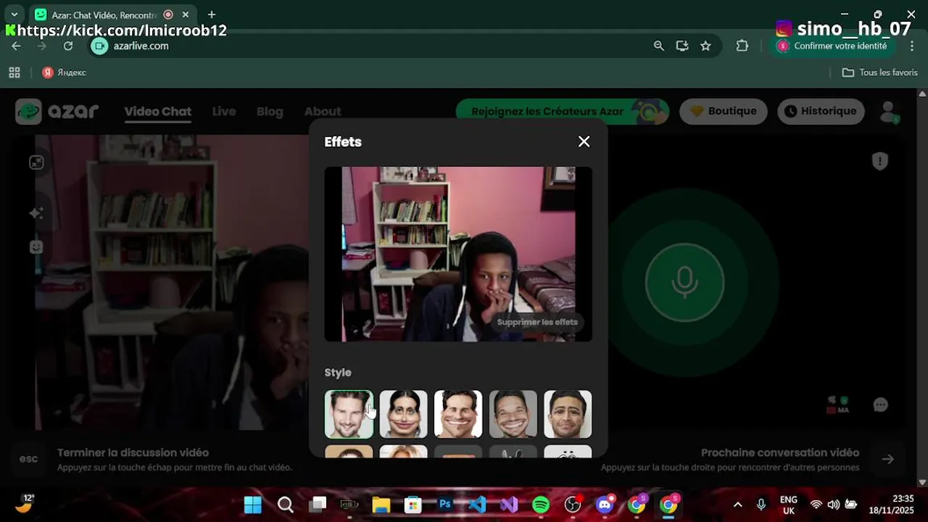Screen dimensions: 928x522
Task: Open the sparkle effects icon
Action: pos(36,213)
